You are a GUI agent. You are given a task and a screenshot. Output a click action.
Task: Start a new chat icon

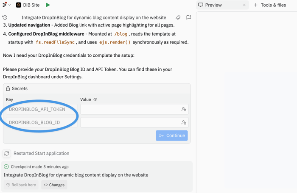189,17
